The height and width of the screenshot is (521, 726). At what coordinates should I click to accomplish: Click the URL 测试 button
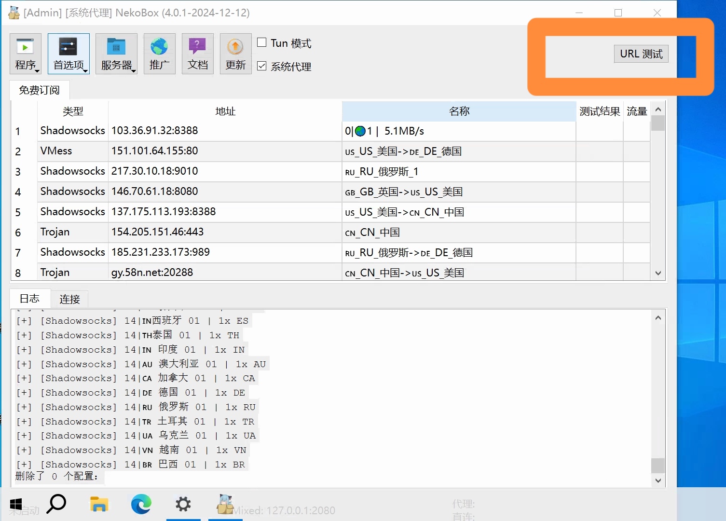point(641,54)
